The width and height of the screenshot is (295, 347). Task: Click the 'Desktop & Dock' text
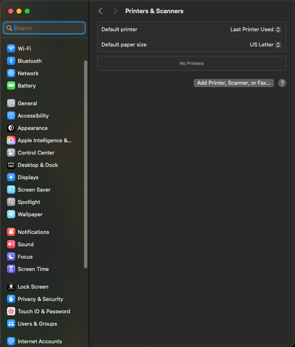coord(38,165)
